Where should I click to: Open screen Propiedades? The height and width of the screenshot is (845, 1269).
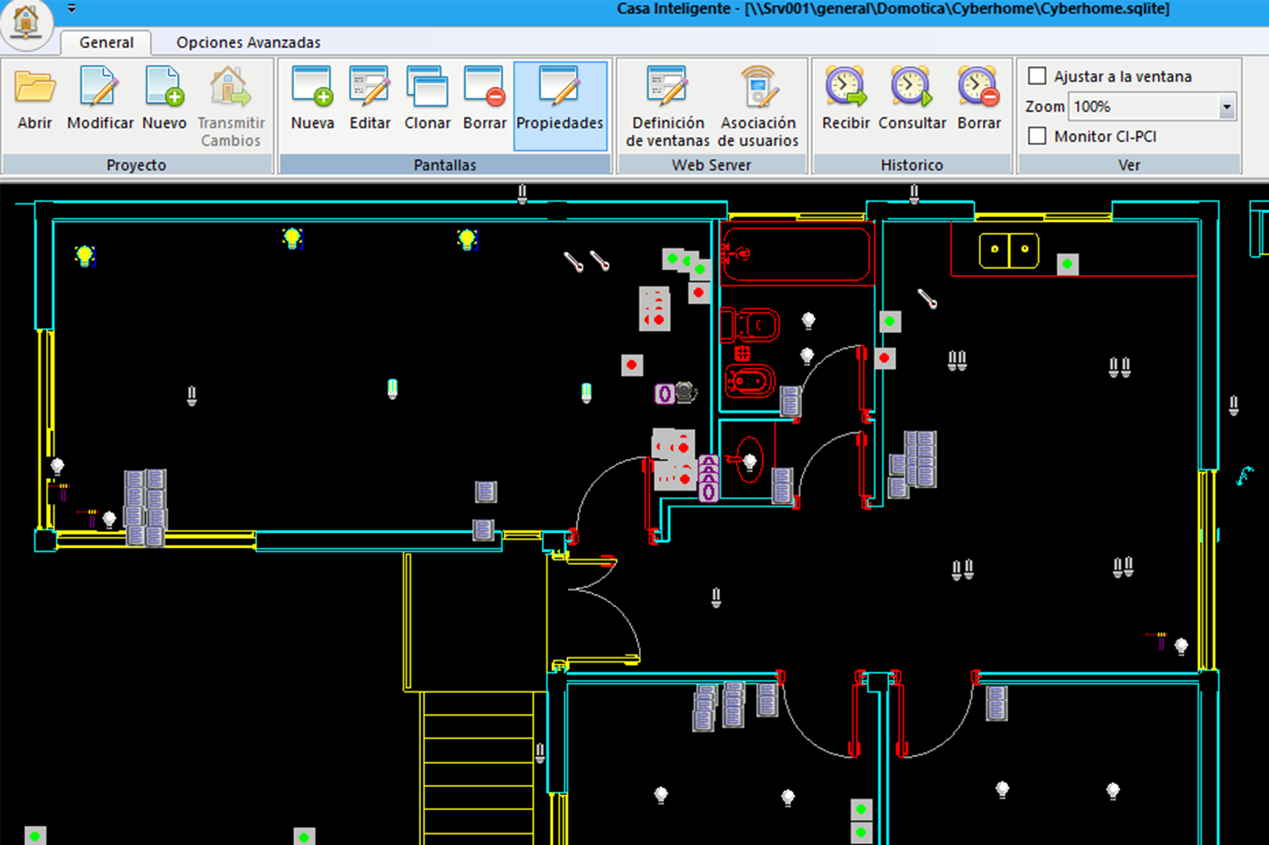[560, 87]
